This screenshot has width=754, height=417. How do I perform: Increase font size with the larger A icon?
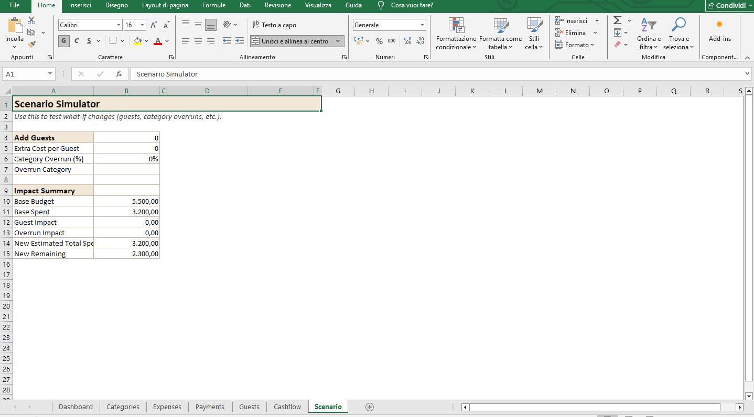click(x=154, y=25)
